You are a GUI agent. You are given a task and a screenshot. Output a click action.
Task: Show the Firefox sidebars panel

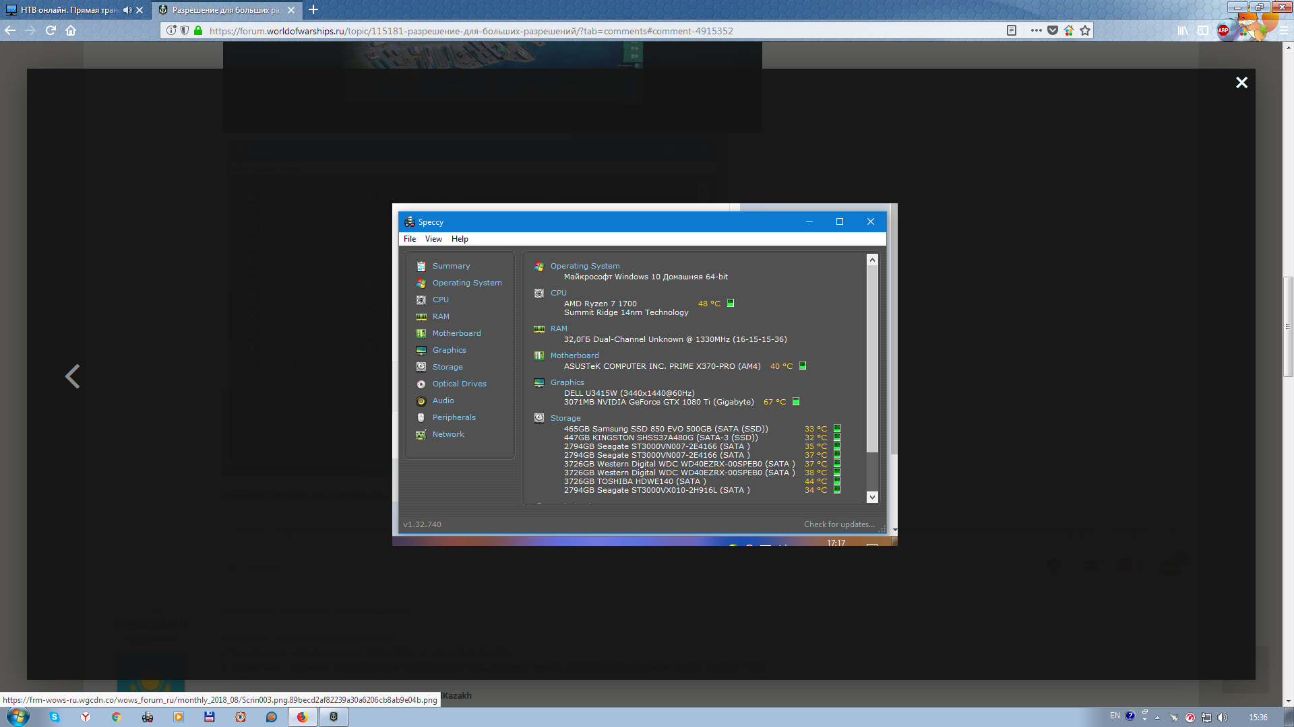[1203, 30]
